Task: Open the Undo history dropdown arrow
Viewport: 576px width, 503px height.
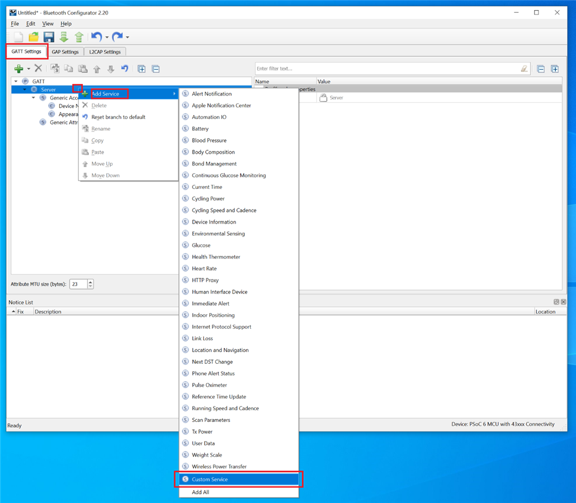Action: pos(107,37)
